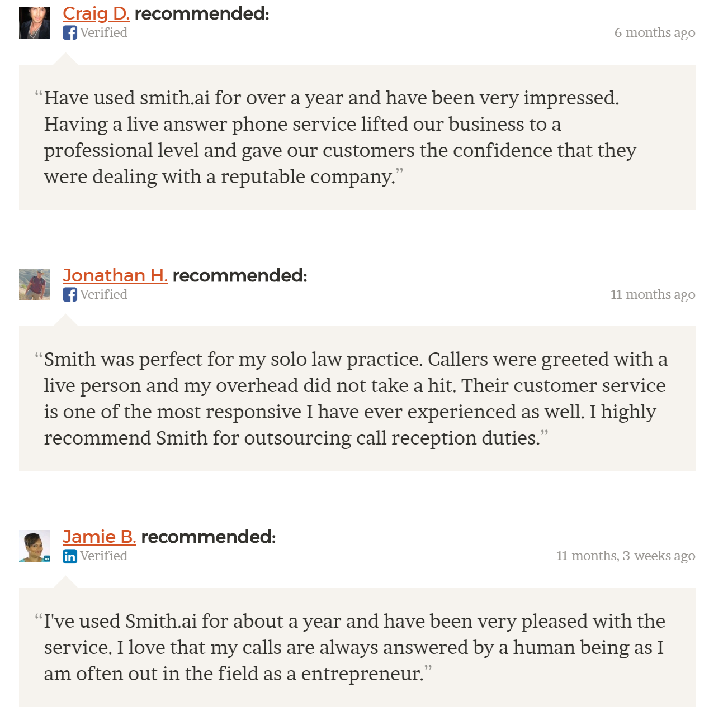Click the '11 months ago' timestamp
Image resolution: width=709 pixels, height=726 pixels.
pos(653,294)
